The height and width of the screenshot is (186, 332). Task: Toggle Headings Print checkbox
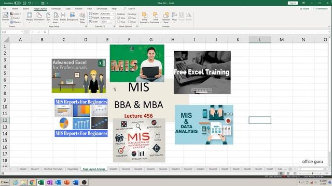point(129,22)
